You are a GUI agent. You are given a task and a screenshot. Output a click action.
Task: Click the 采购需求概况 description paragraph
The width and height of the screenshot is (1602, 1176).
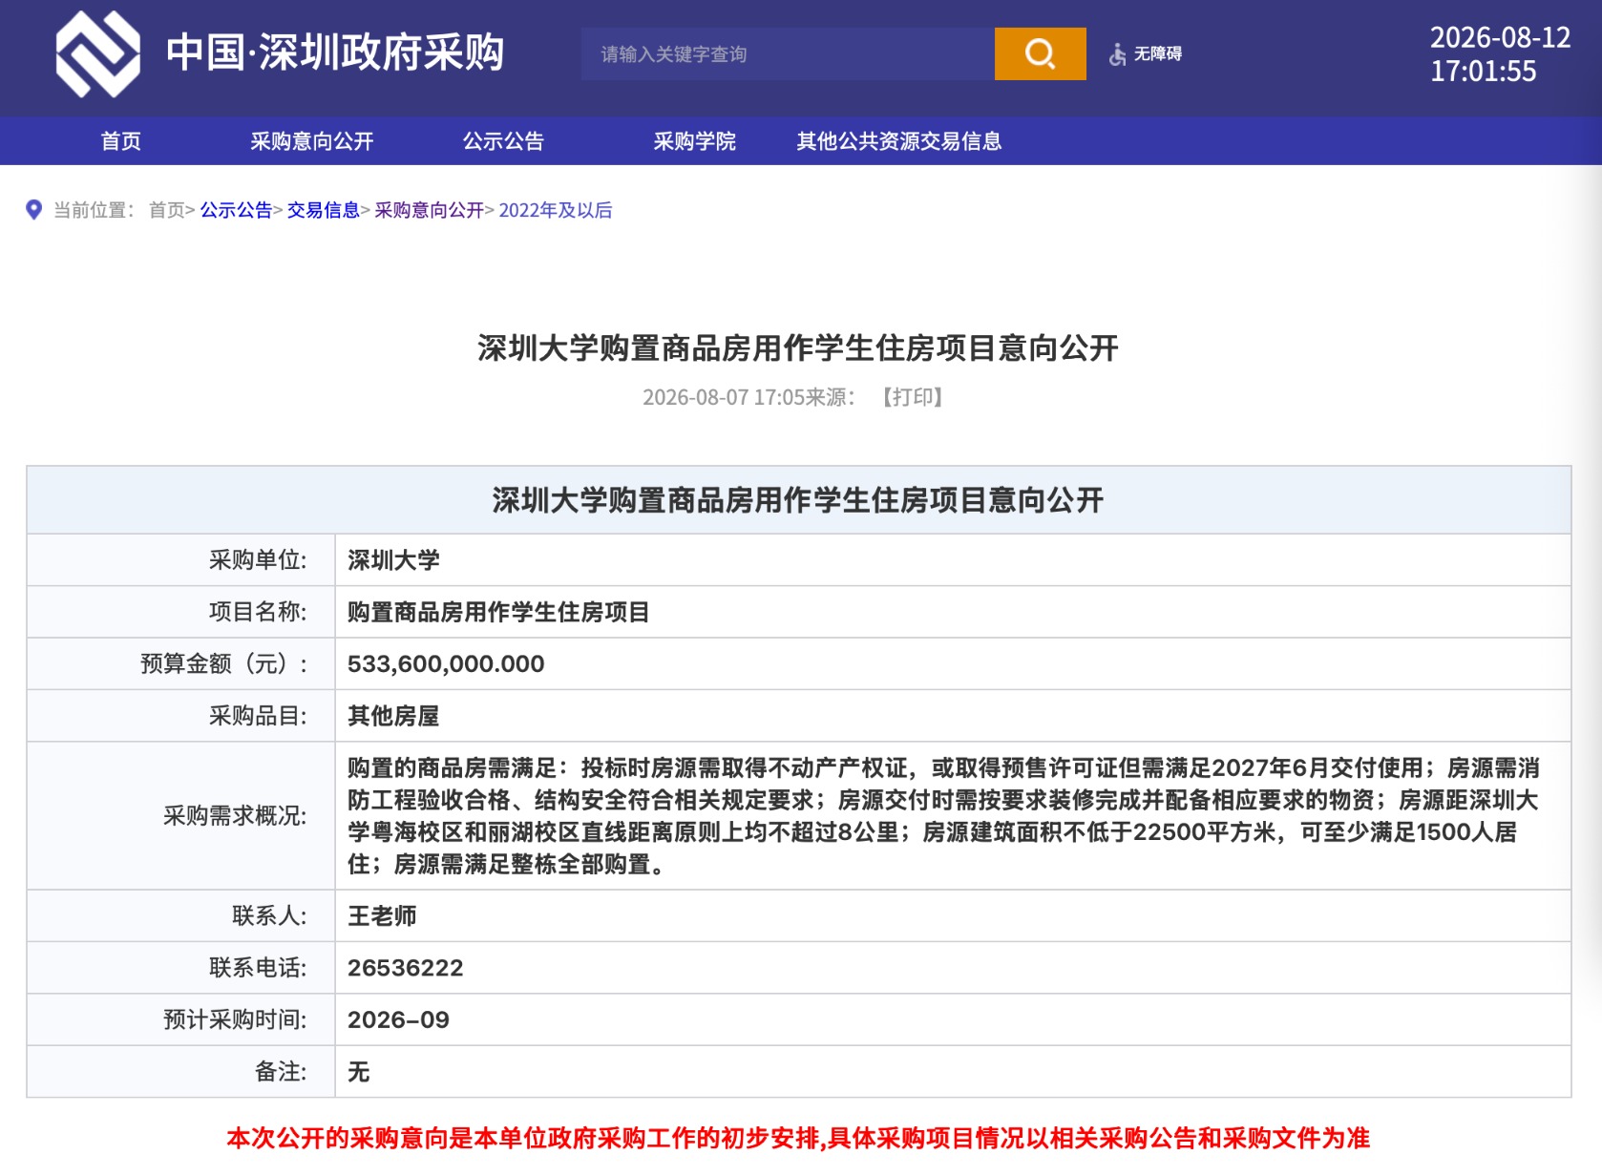click(943, 816)
